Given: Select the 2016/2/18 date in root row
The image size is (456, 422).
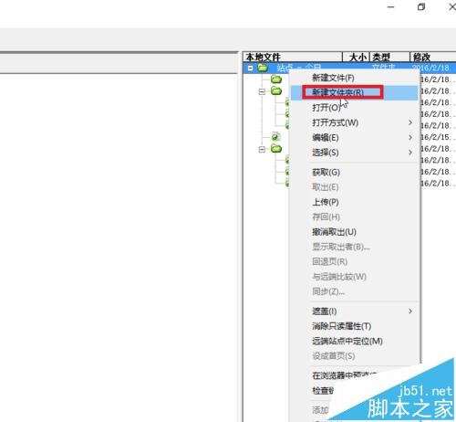Looking at the screenshot, I should click(x=431, y=68).
